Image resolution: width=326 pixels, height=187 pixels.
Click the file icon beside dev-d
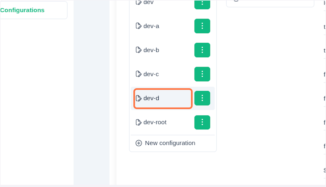[139, 98]
